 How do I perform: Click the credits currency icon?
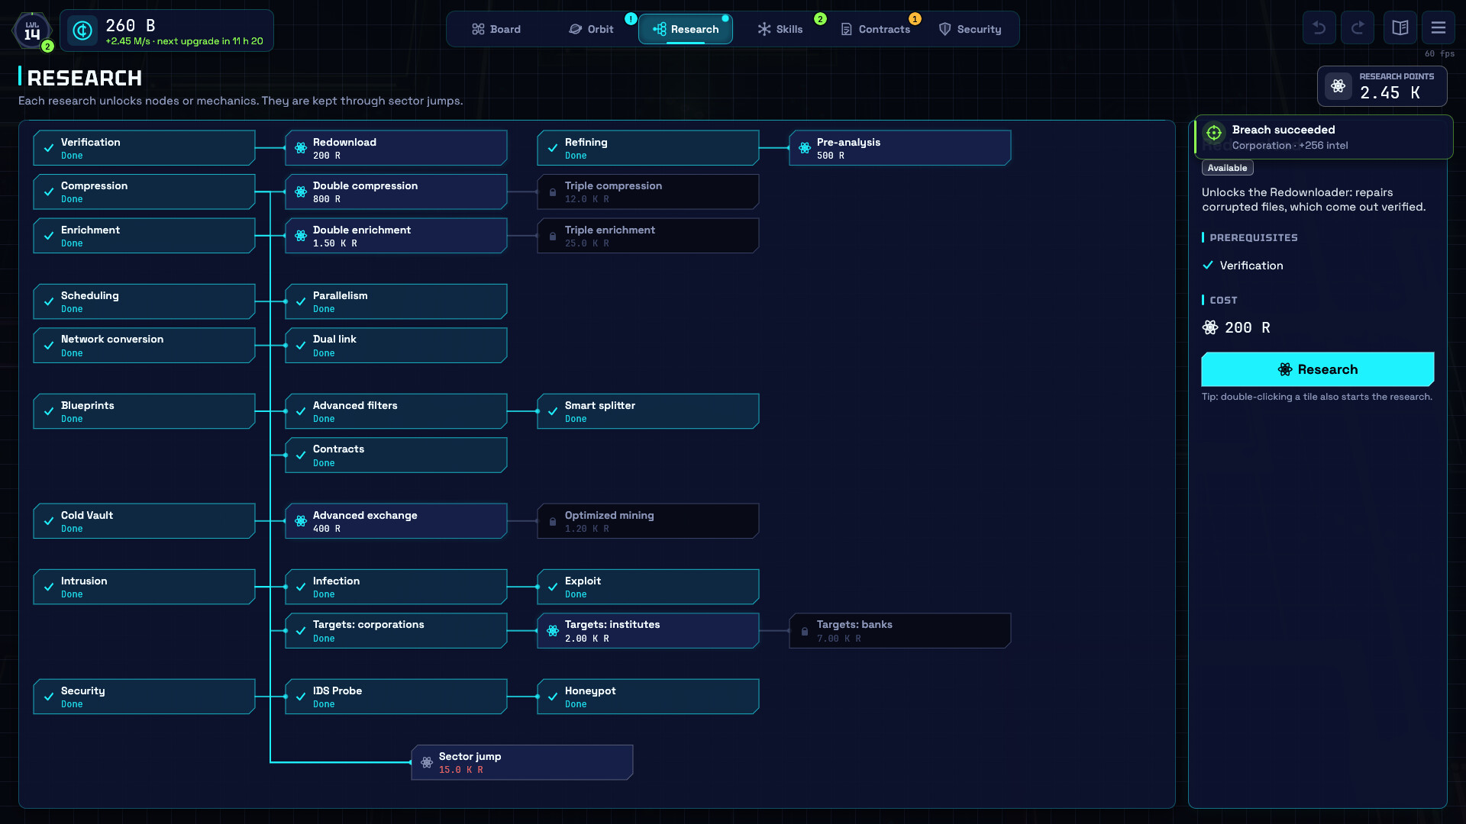(82, 31)
